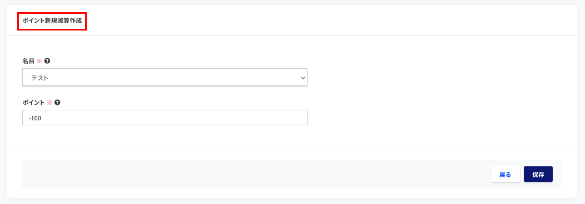Open the help icon beside ポイント label
Image resolution: width=585 pixels, height=204 pixels.
click(x=57, y=103)
